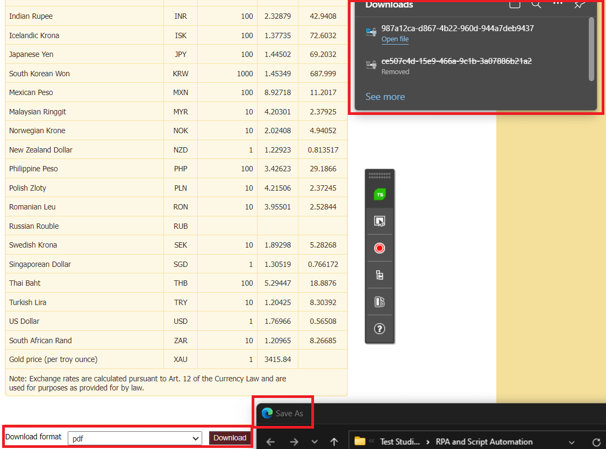The width and height of the screenshot is (606, 449).
Task: Click the NOK currency code
Action: (x=181, y=131)
